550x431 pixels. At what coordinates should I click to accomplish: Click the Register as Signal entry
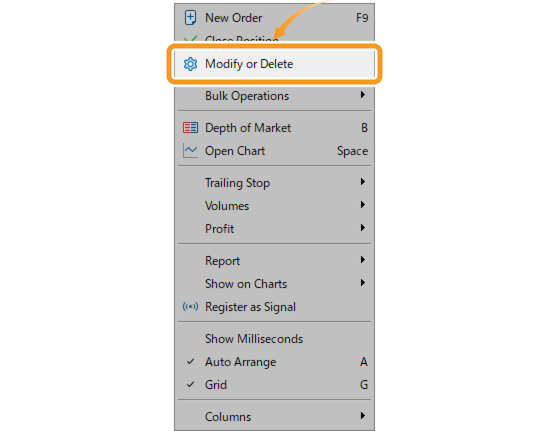(x=250, y=306)
